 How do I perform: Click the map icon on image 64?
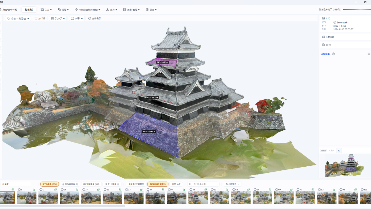click(x=270, y=190)
